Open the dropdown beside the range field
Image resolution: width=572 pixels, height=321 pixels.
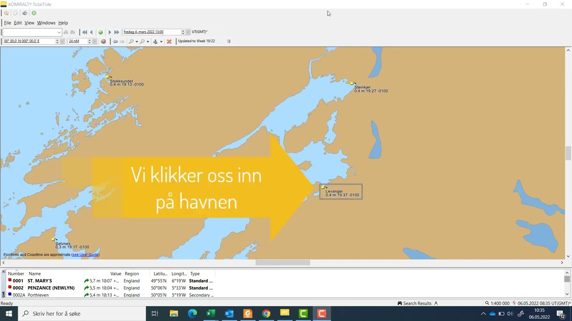tap(95, 41)
